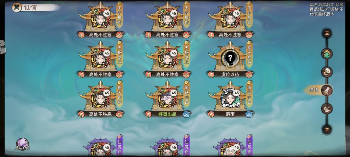The height and width of the screenshot is (157, 350).
Task: Select the green 痧哥出品 name label
Action: coord(167,114)
